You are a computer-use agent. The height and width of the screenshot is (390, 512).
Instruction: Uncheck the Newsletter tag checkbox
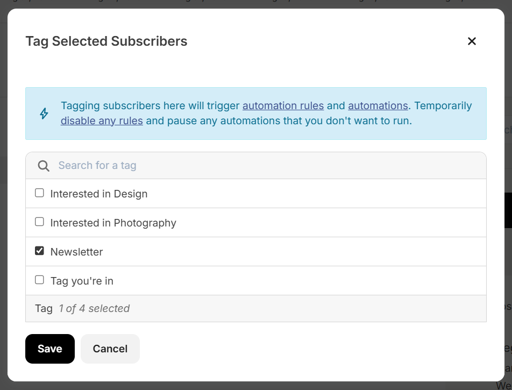39,251
